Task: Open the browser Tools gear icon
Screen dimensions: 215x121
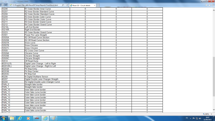Action: [x=213, y=5]
